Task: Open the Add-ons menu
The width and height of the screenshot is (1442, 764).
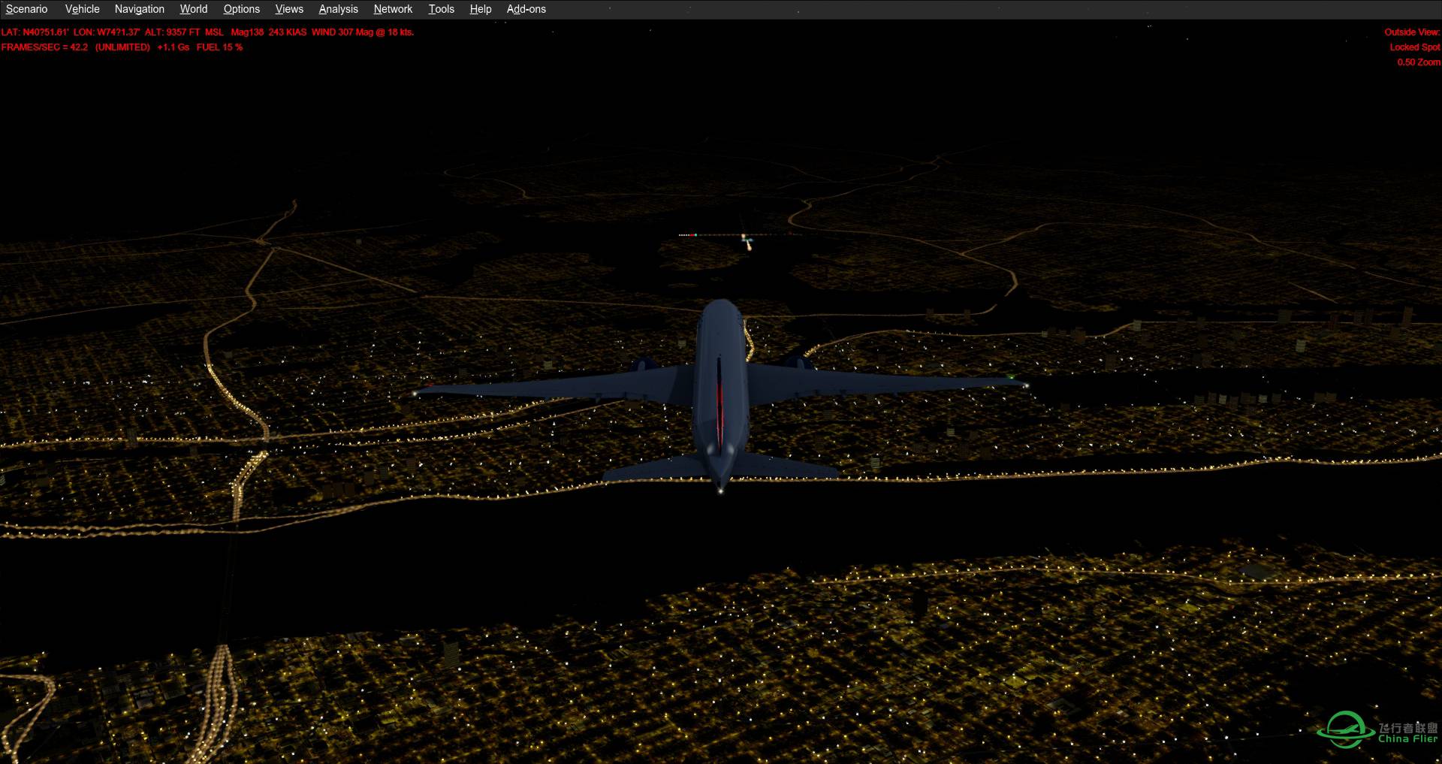Action: point(526,9)
